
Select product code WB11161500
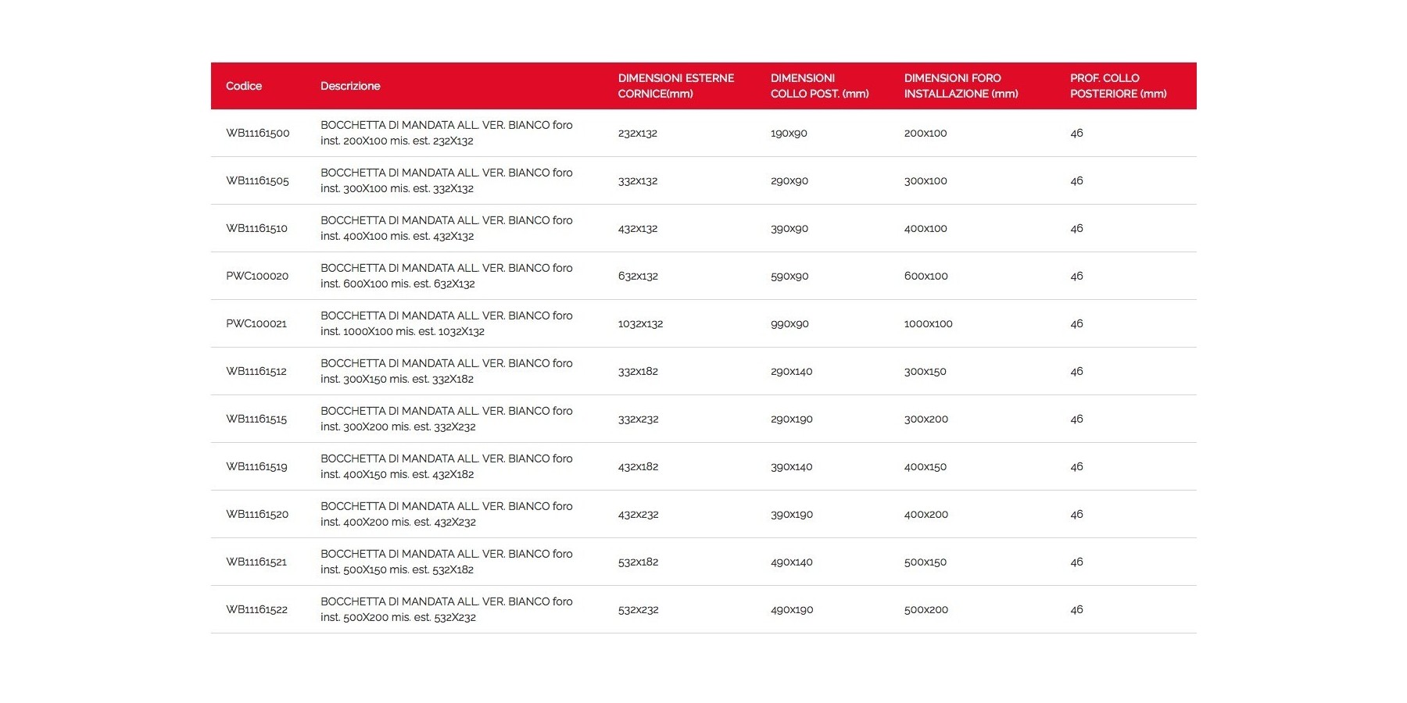[x=258, y=134]
